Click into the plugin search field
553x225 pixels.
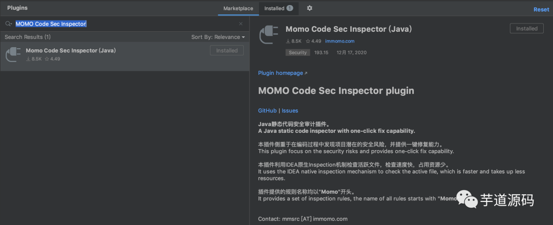pos(124,24)
